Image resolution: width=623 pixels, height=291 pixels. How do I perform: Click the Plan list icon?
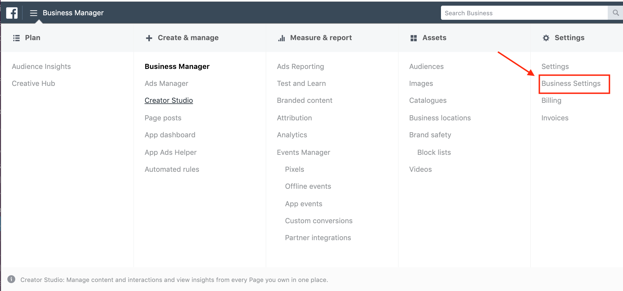16,38
